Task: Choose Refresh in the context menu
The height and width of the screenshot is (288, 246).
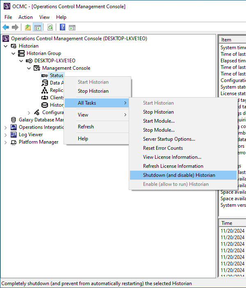Action: coord(97,127)
